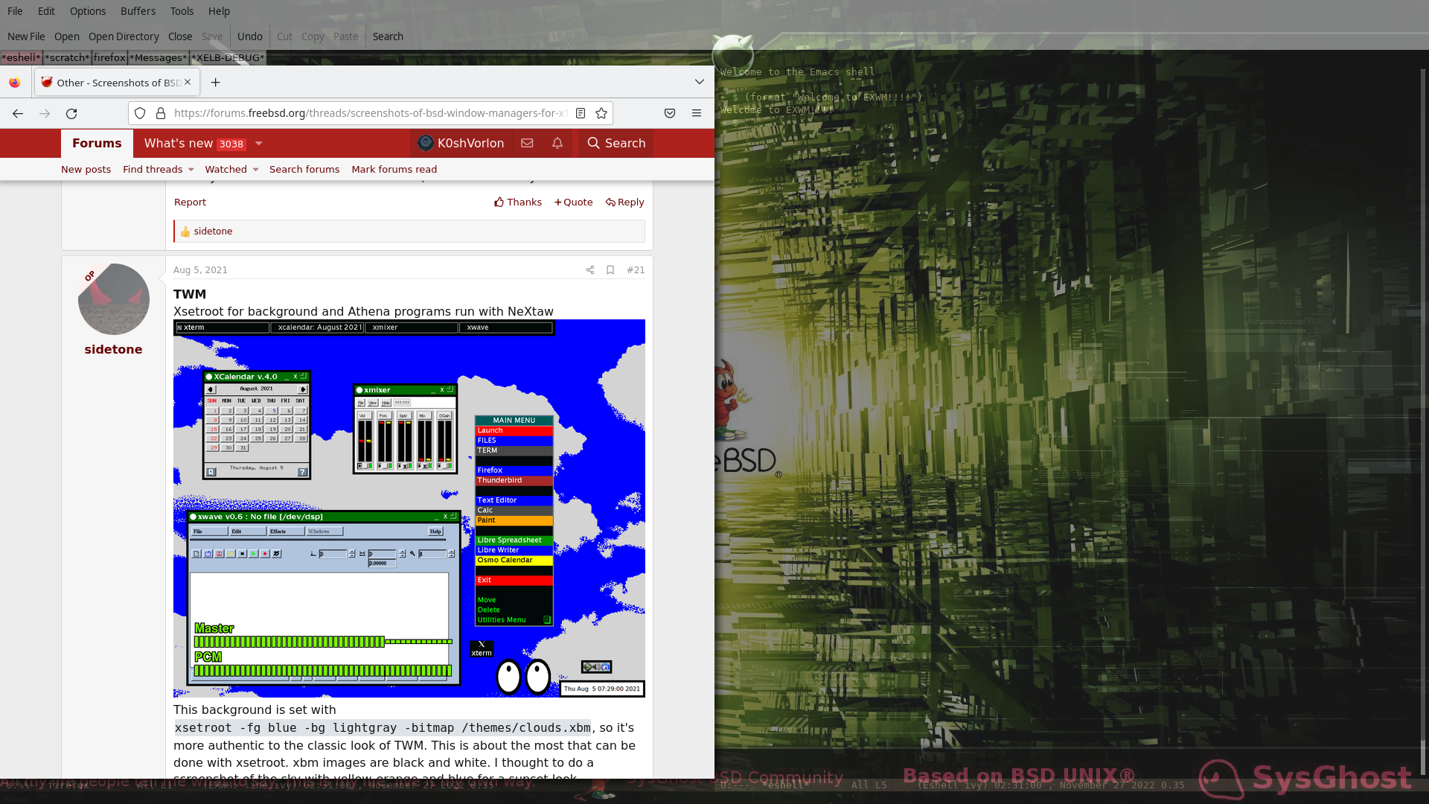Click the +Quote button

573,202
